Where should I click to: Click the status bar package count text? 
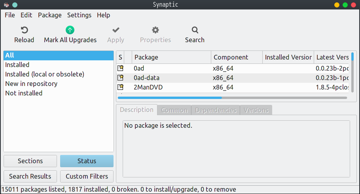(x=119, y=189)
